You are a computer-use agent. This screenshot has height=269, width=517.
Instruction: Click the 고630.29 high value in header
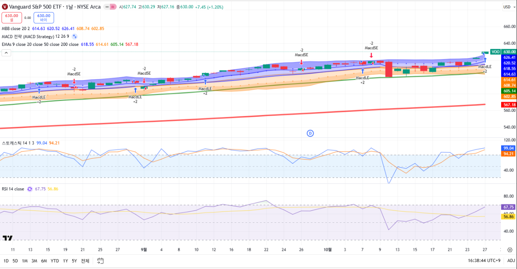pyautogui.click(x=147, y=7)
